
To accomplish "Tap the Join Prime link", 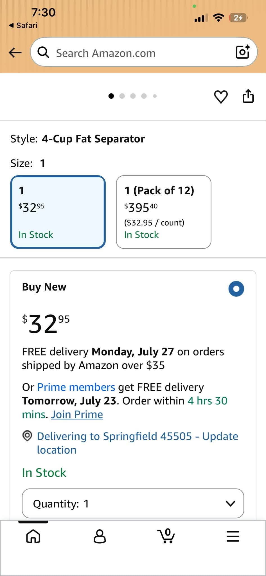I will click(x=77, y=414).
